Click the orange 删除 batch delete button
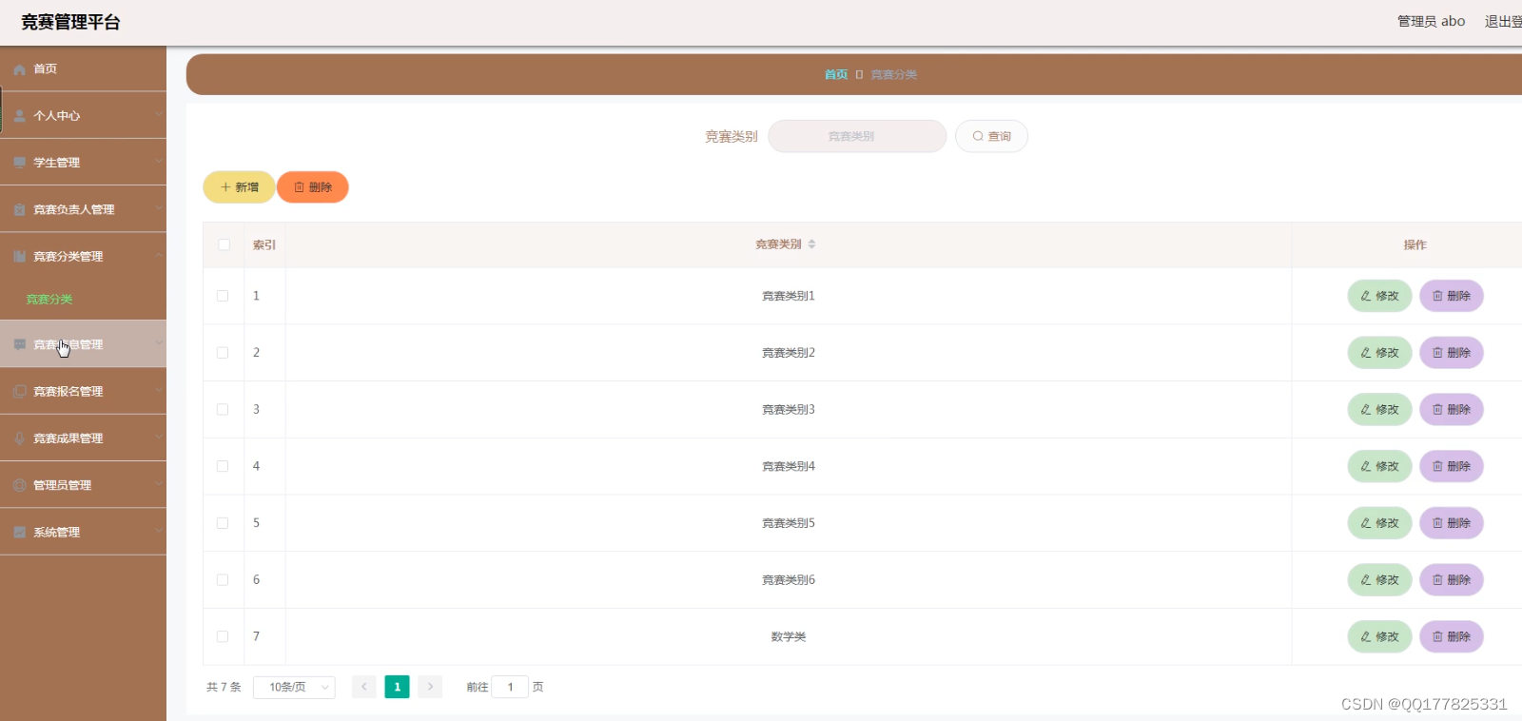1522x721 pixels. point(313,187)
